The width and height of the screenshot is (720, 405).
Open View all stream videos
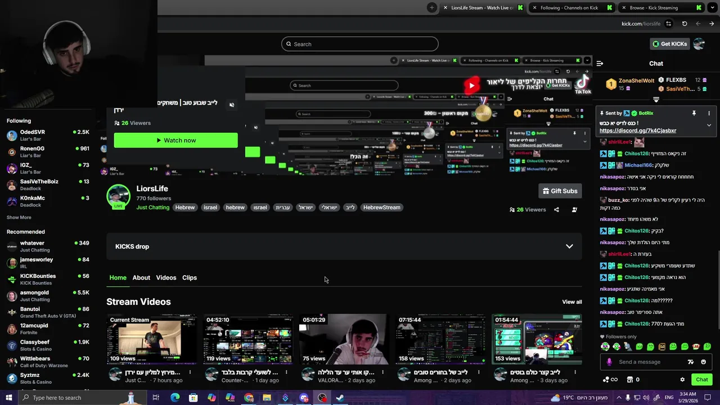click(572, 302)
